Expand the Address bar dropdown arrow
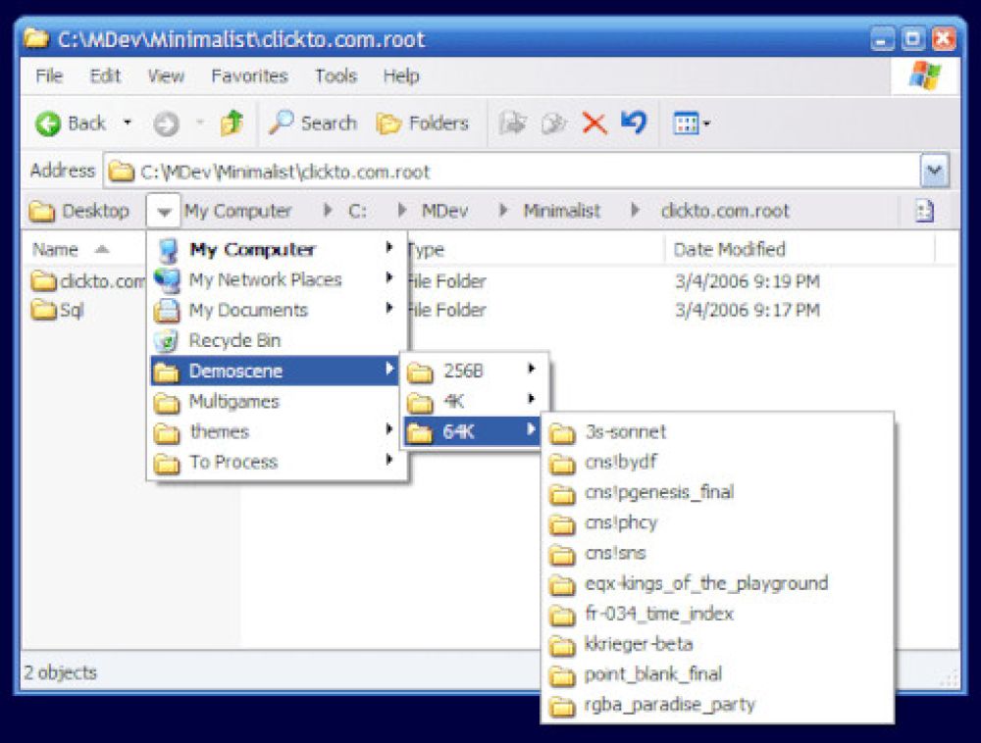This screenshot has width=981, height=743. point(934,172)
